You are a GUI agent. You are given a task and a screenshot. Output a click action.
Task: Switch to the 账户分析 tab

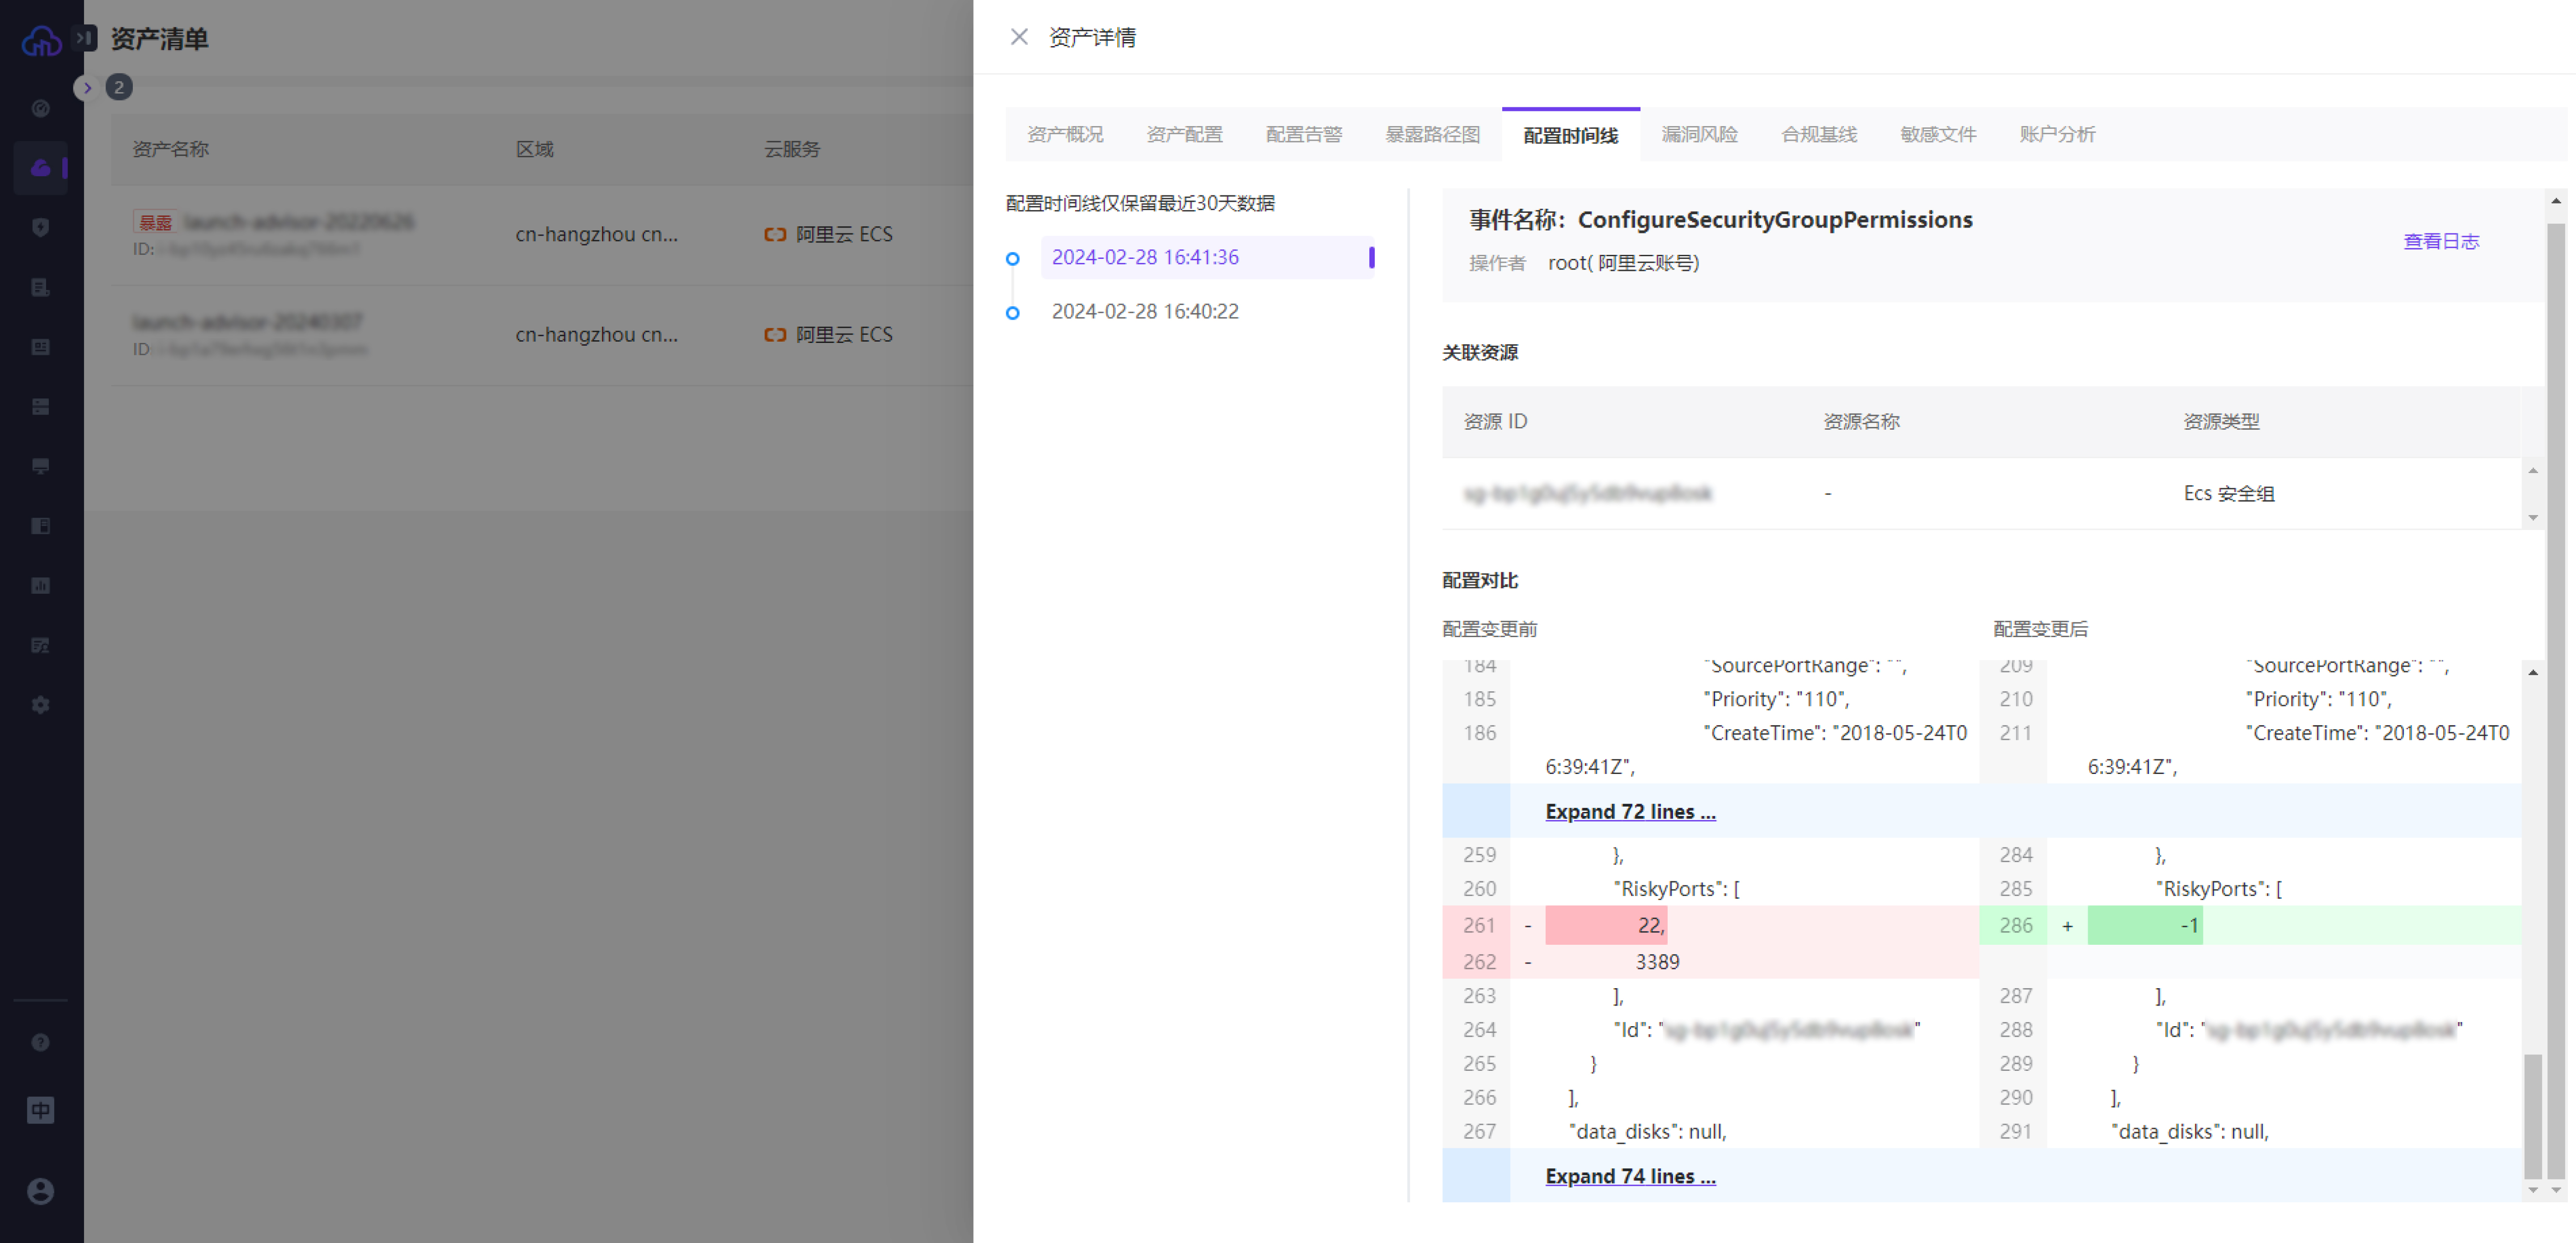[x=2057, y=135]
